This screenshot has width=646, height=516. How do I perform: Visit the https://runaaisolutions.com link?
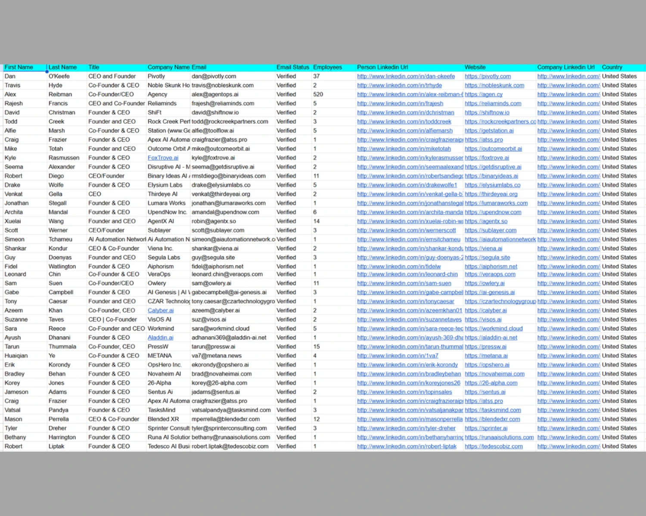pos(500,437)
